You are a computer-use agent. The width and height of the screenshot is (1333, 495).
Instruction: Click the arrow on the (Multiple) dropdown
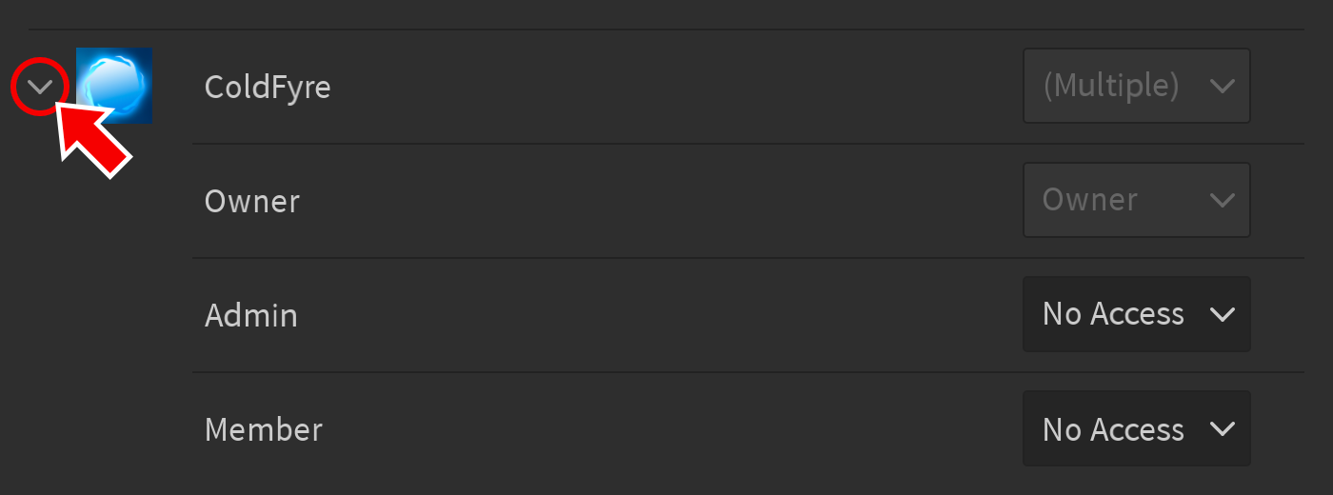pos(1222,86)
